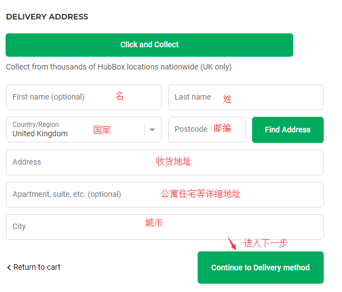Click the HubBox locations description text

119,67
